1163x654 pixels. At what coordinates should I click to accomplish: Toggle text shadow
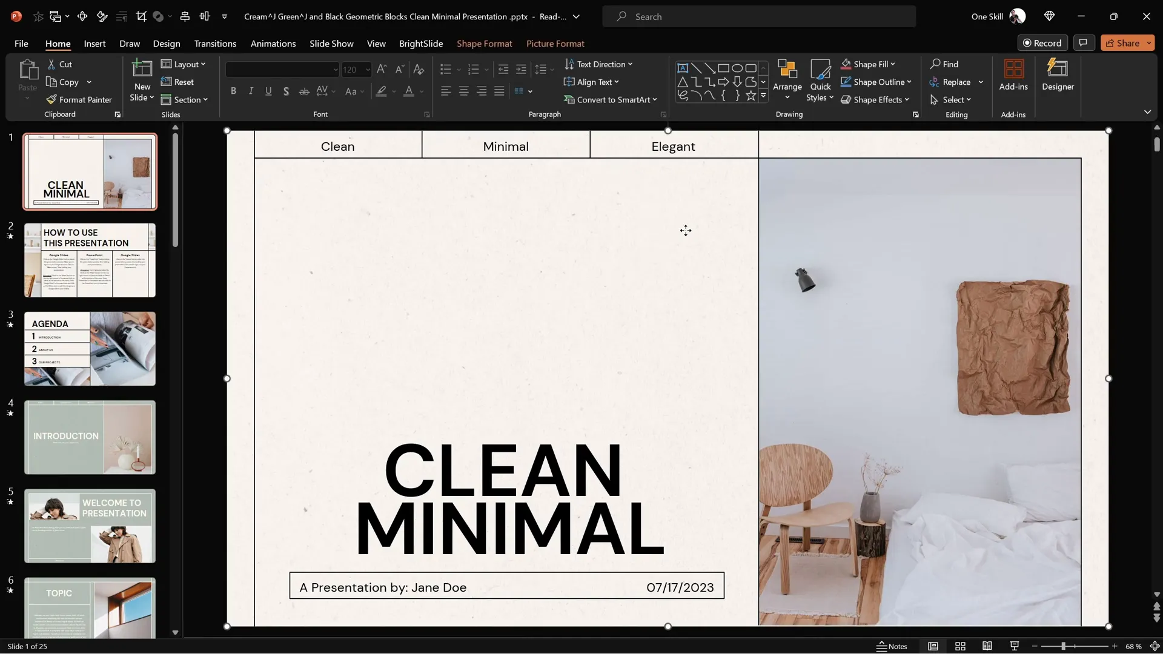(286, 91)
